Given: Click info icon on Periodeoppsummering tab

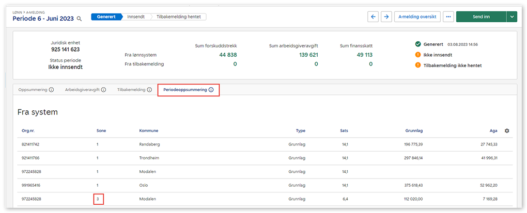Looking at the screenshot, I should click(x=211, y=90).
